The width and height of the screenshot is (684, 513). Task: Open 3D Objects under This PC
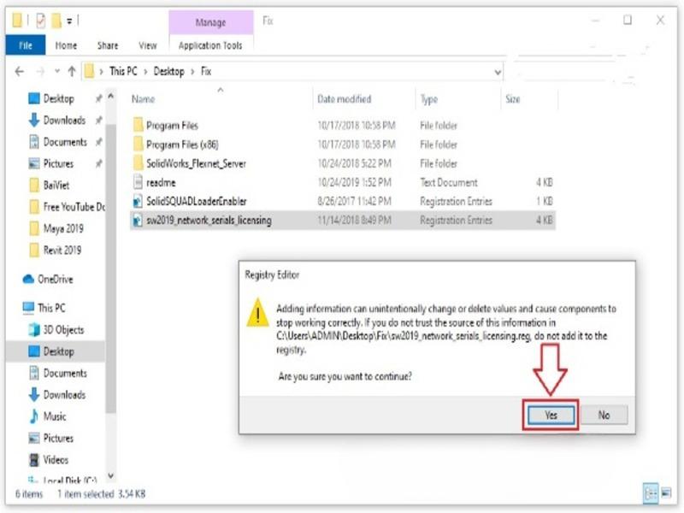click(63, 330)
